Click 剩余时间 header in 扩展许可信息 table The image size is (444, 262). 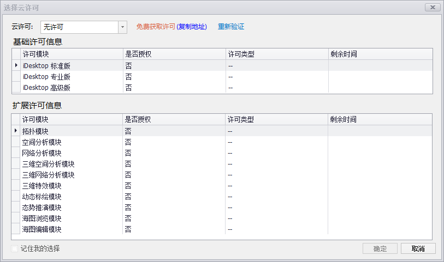380,119
